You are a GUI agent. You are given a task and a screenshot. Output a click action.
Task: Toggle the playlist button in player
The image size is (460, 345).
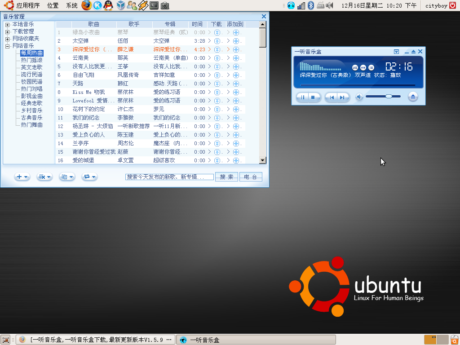pos(371,67)
